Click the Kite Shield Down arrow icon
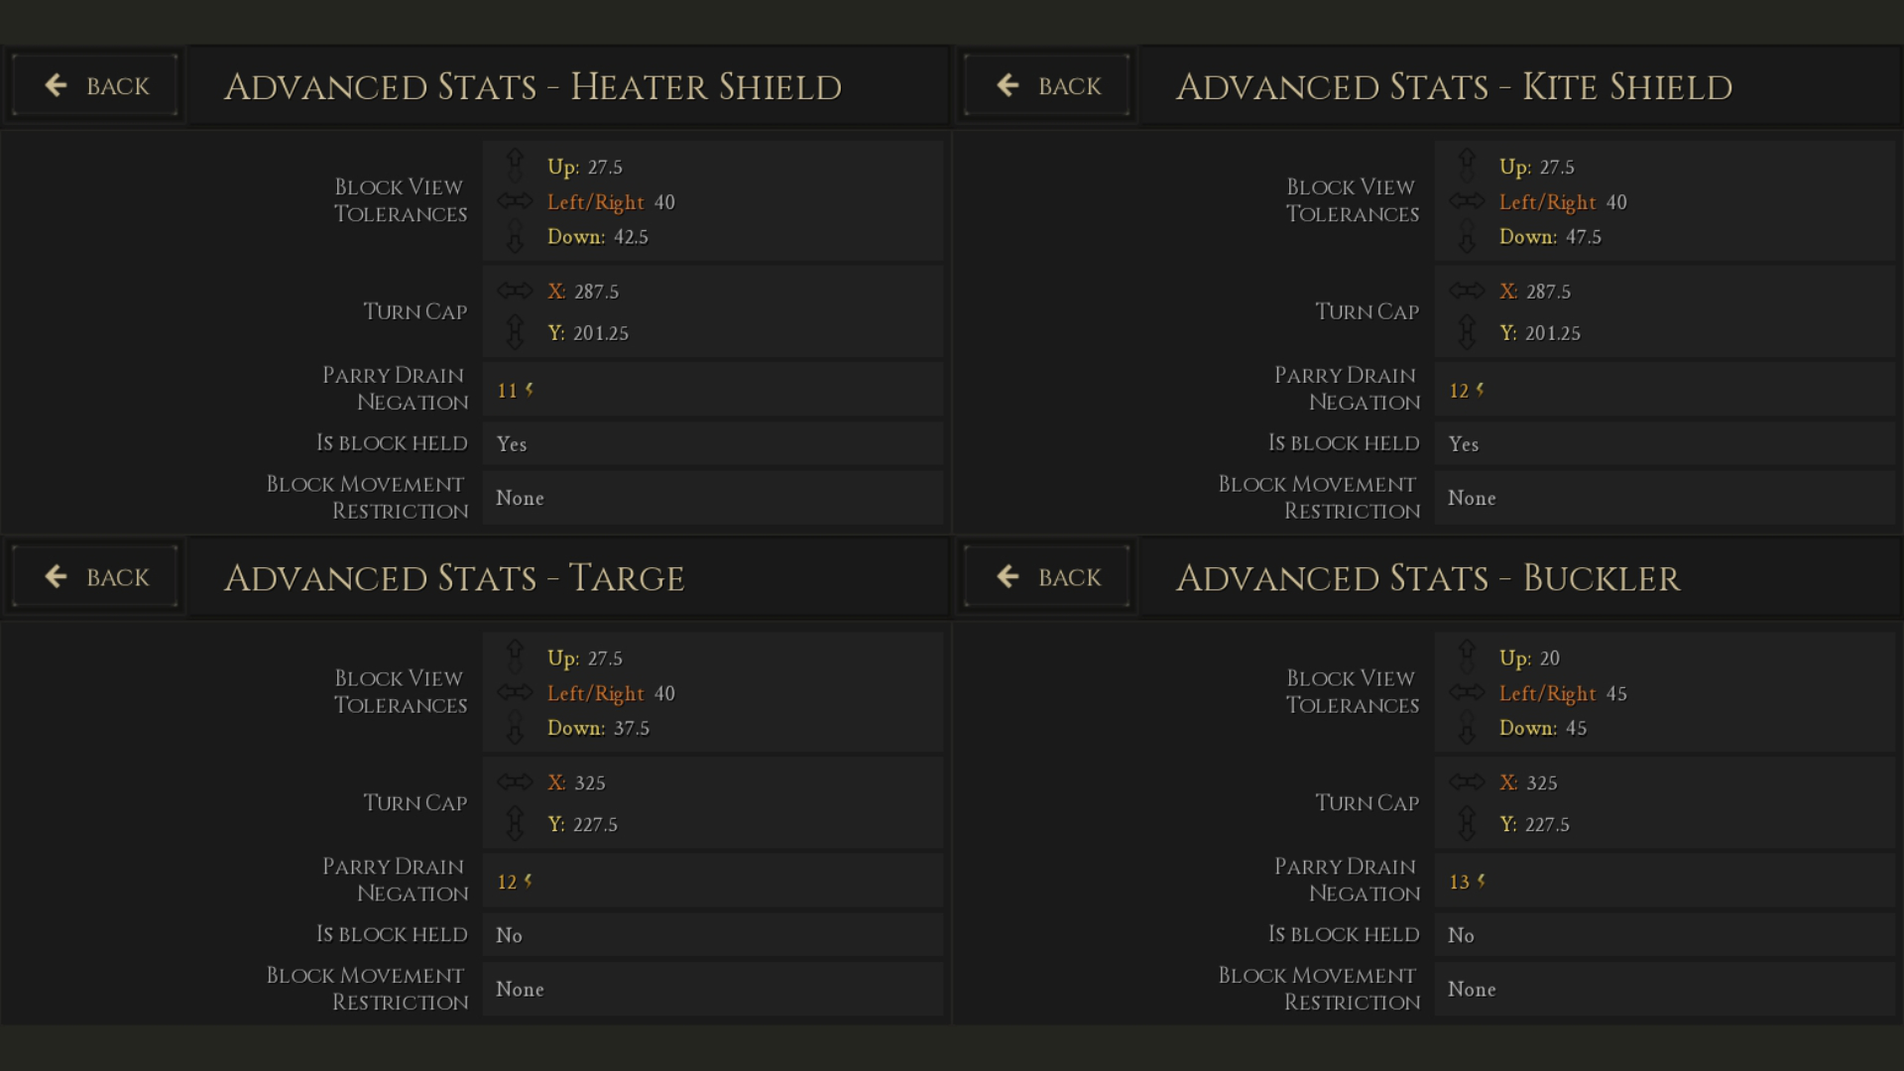Image resolution: width=1904 pixels, height=1071 pixels. coord(1467,237)
